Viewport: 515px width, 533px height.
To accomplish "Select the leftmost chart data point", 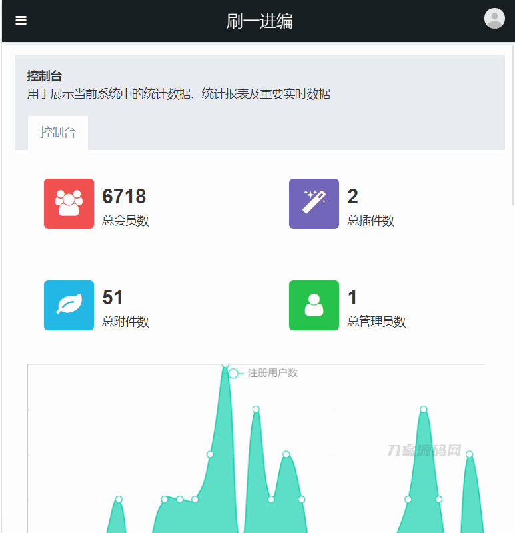I will click(x=119, y=499).
